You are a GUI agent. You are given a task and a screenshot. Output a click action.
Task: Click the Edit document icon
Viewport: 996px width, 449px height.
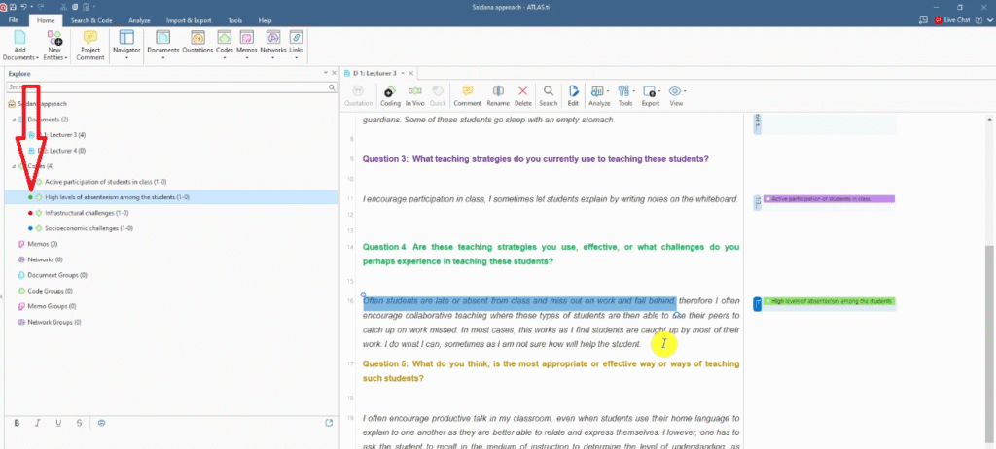(x=573, y=95)
